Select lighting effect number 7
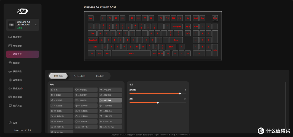Screen dimensions: 293x137 click(86, 100)
